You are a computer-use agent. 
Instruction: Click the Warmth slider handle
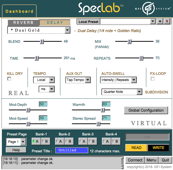pyautogui.click(x=103, y=110)
